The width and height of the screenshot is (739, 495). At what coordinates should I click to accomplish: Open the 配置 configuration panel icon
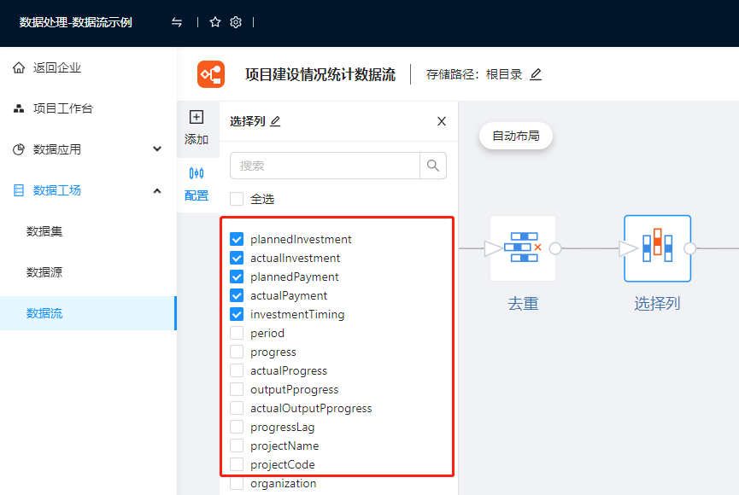pyautogui.click(x=196, y=173)
